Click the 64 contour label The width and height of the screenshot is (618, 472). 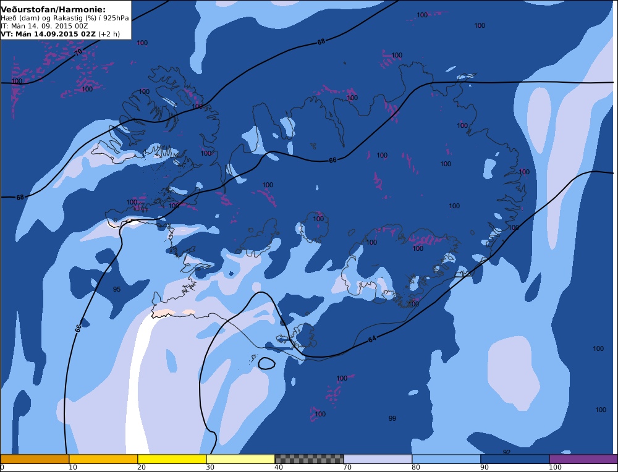tap(372, 339)
